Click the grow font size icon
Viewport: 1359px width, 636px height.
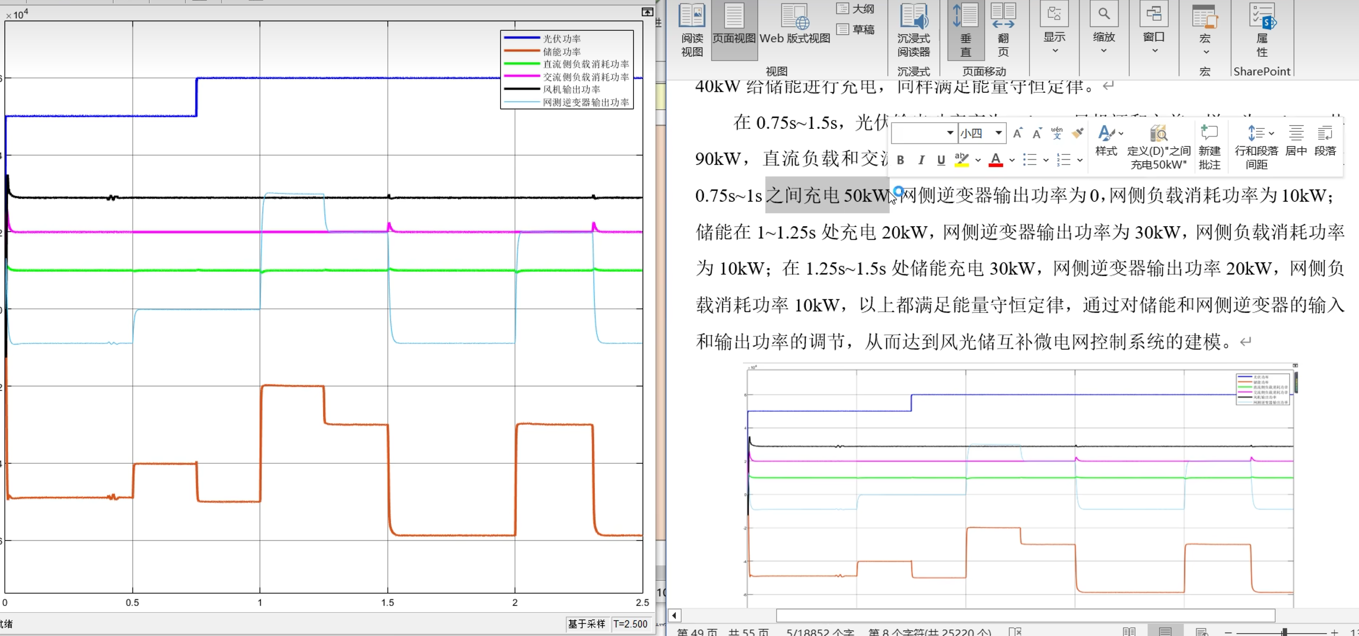[1017, 133]
